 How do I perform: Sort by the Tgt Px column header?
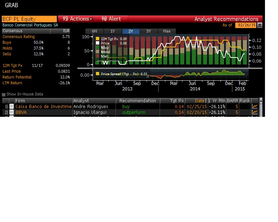click(172, 101)
